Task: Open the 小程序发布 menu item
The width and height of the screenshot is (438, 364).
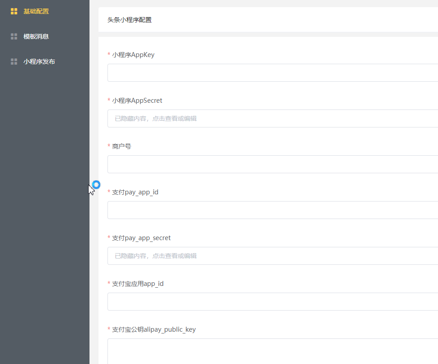Action: pos(45,61)
